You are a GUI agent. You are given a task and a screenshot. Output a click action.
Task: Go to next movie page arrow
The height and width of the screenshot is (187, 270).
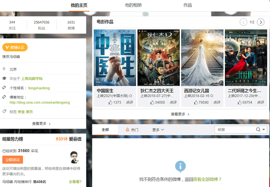(x=261, y=22)
